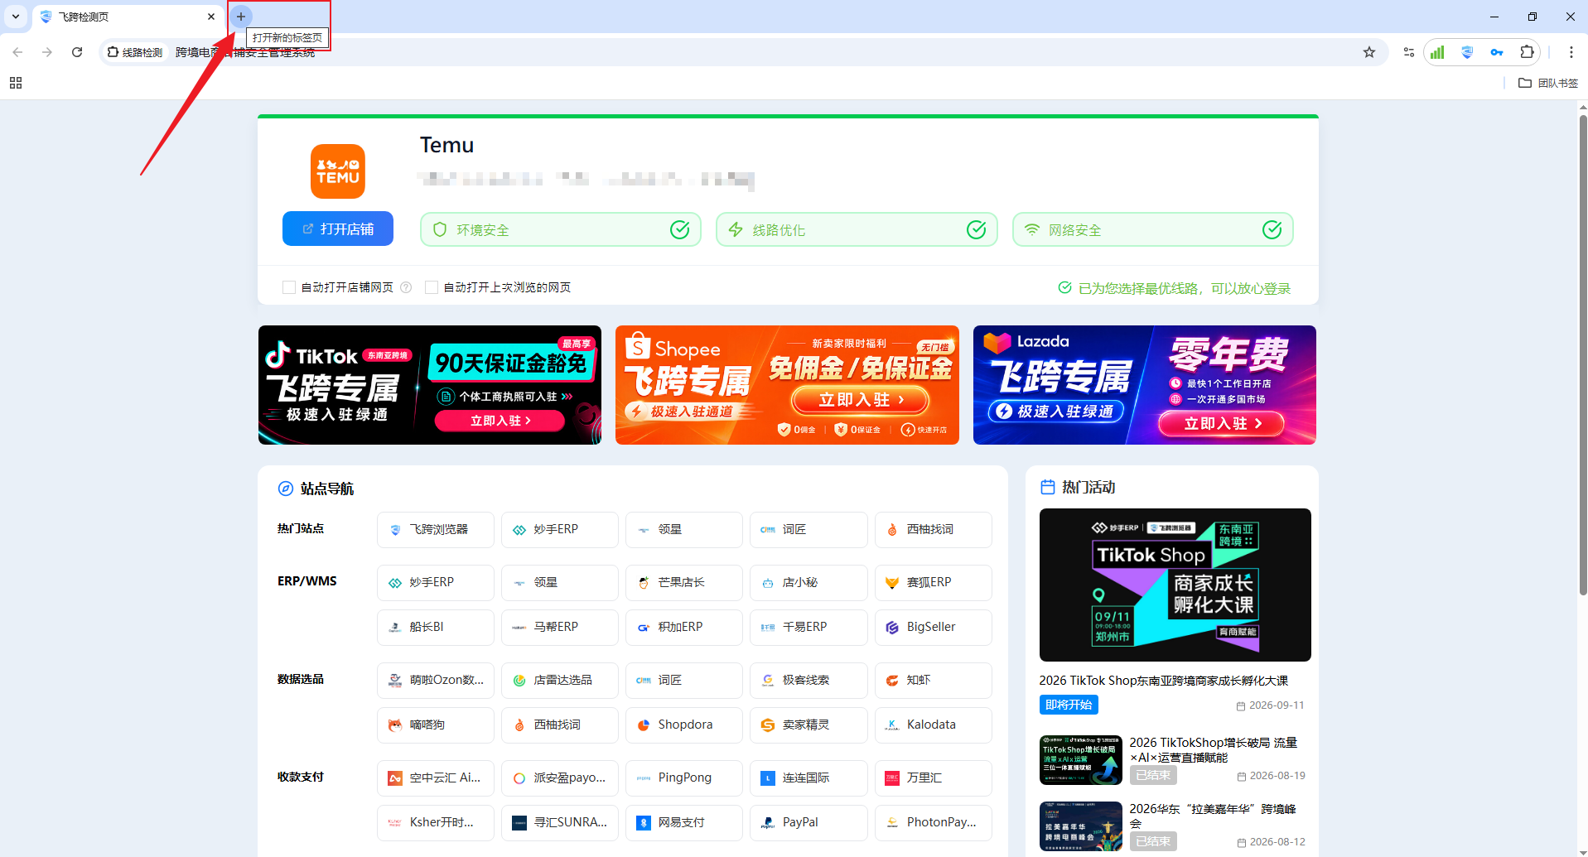Open a new browser tab

(241, 17)
